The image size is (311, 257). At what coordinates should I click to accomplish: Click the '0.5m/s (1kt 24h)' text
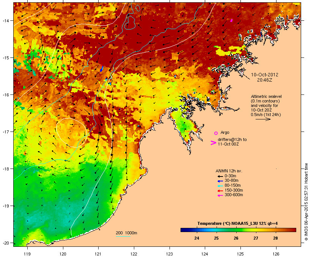pyautogui.click(x=266, y=115)
